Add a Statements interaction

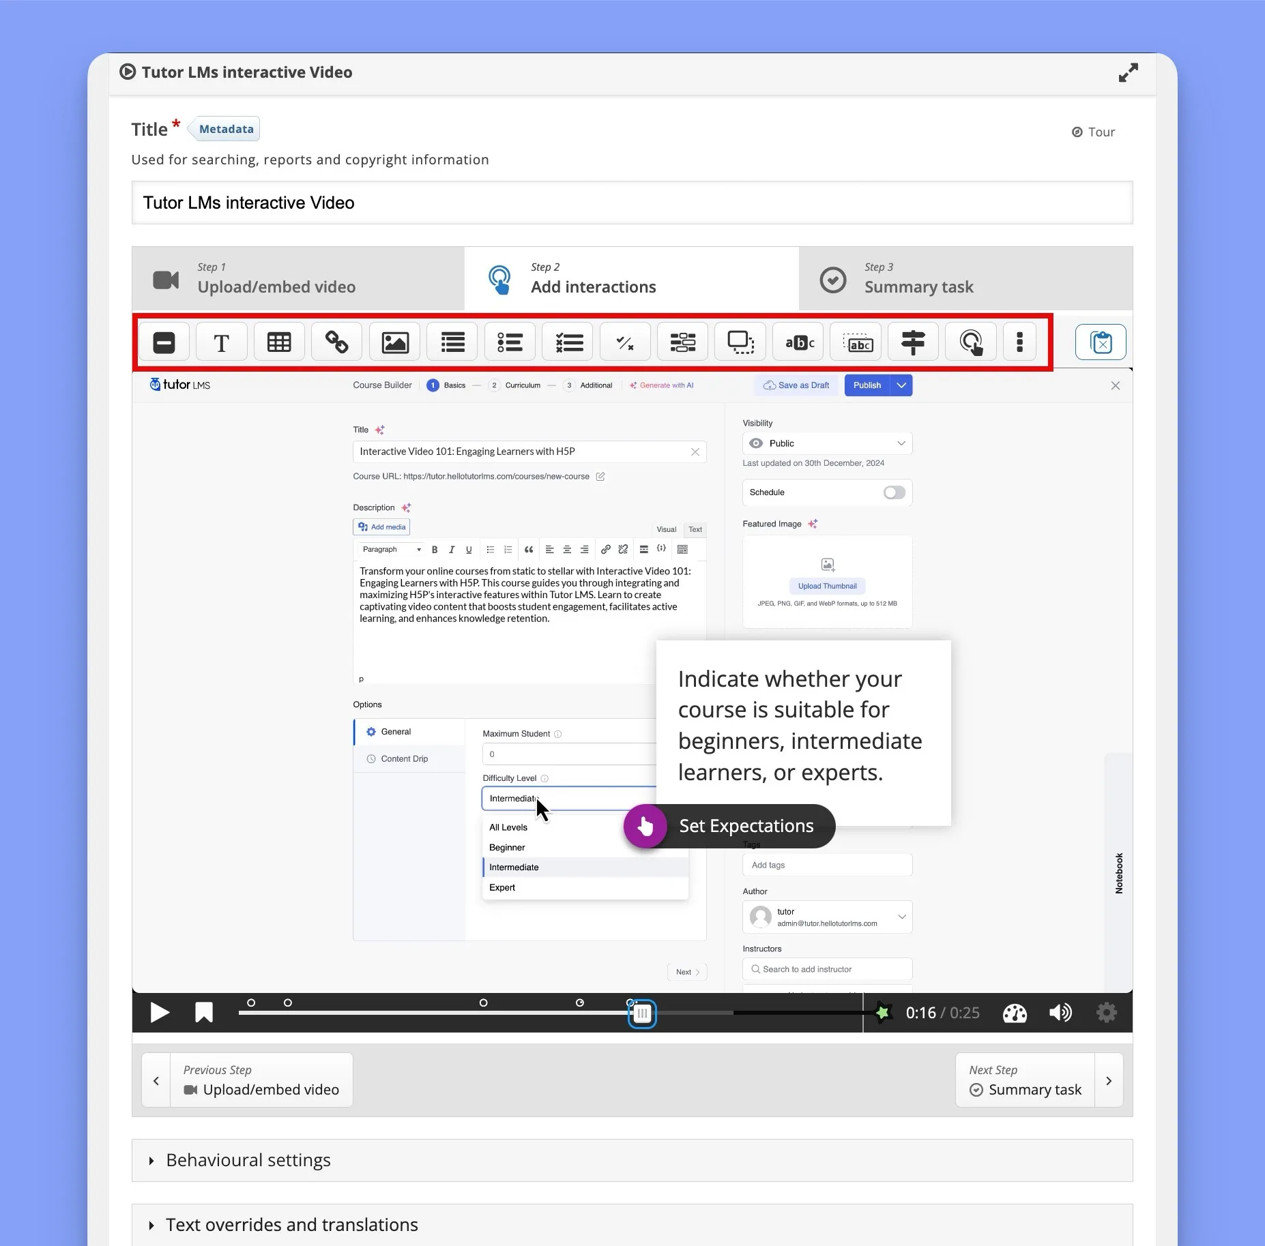coord(452,342)
